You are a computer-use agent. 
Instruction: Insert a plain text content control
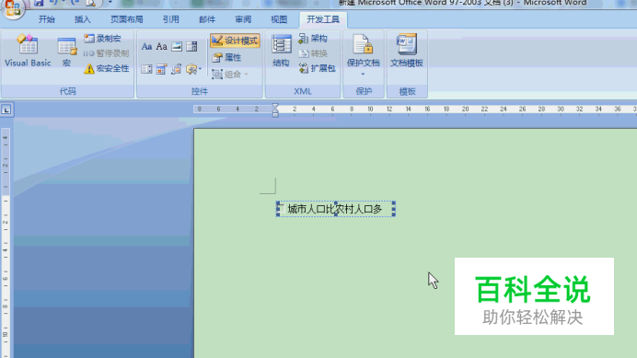(x=162, y=46)
